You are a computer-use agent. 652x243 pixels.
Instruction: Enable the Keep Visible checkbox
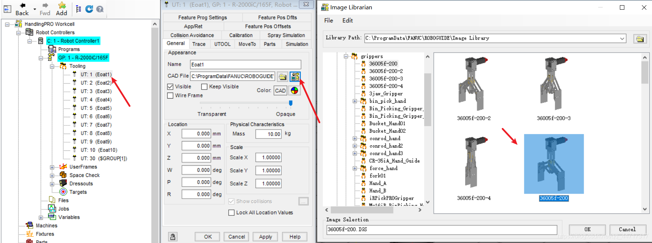(x=204, y=87)
